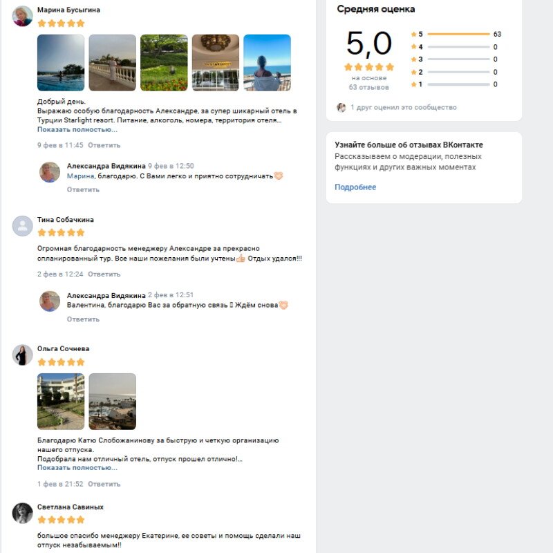Click friend avatar beside '1 друг оценил'
This screenshot has height=553, width=553.
[341, 107]
